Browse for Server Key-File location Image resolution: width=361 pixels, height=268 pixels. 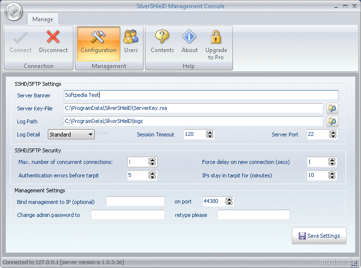click(332, 108)
